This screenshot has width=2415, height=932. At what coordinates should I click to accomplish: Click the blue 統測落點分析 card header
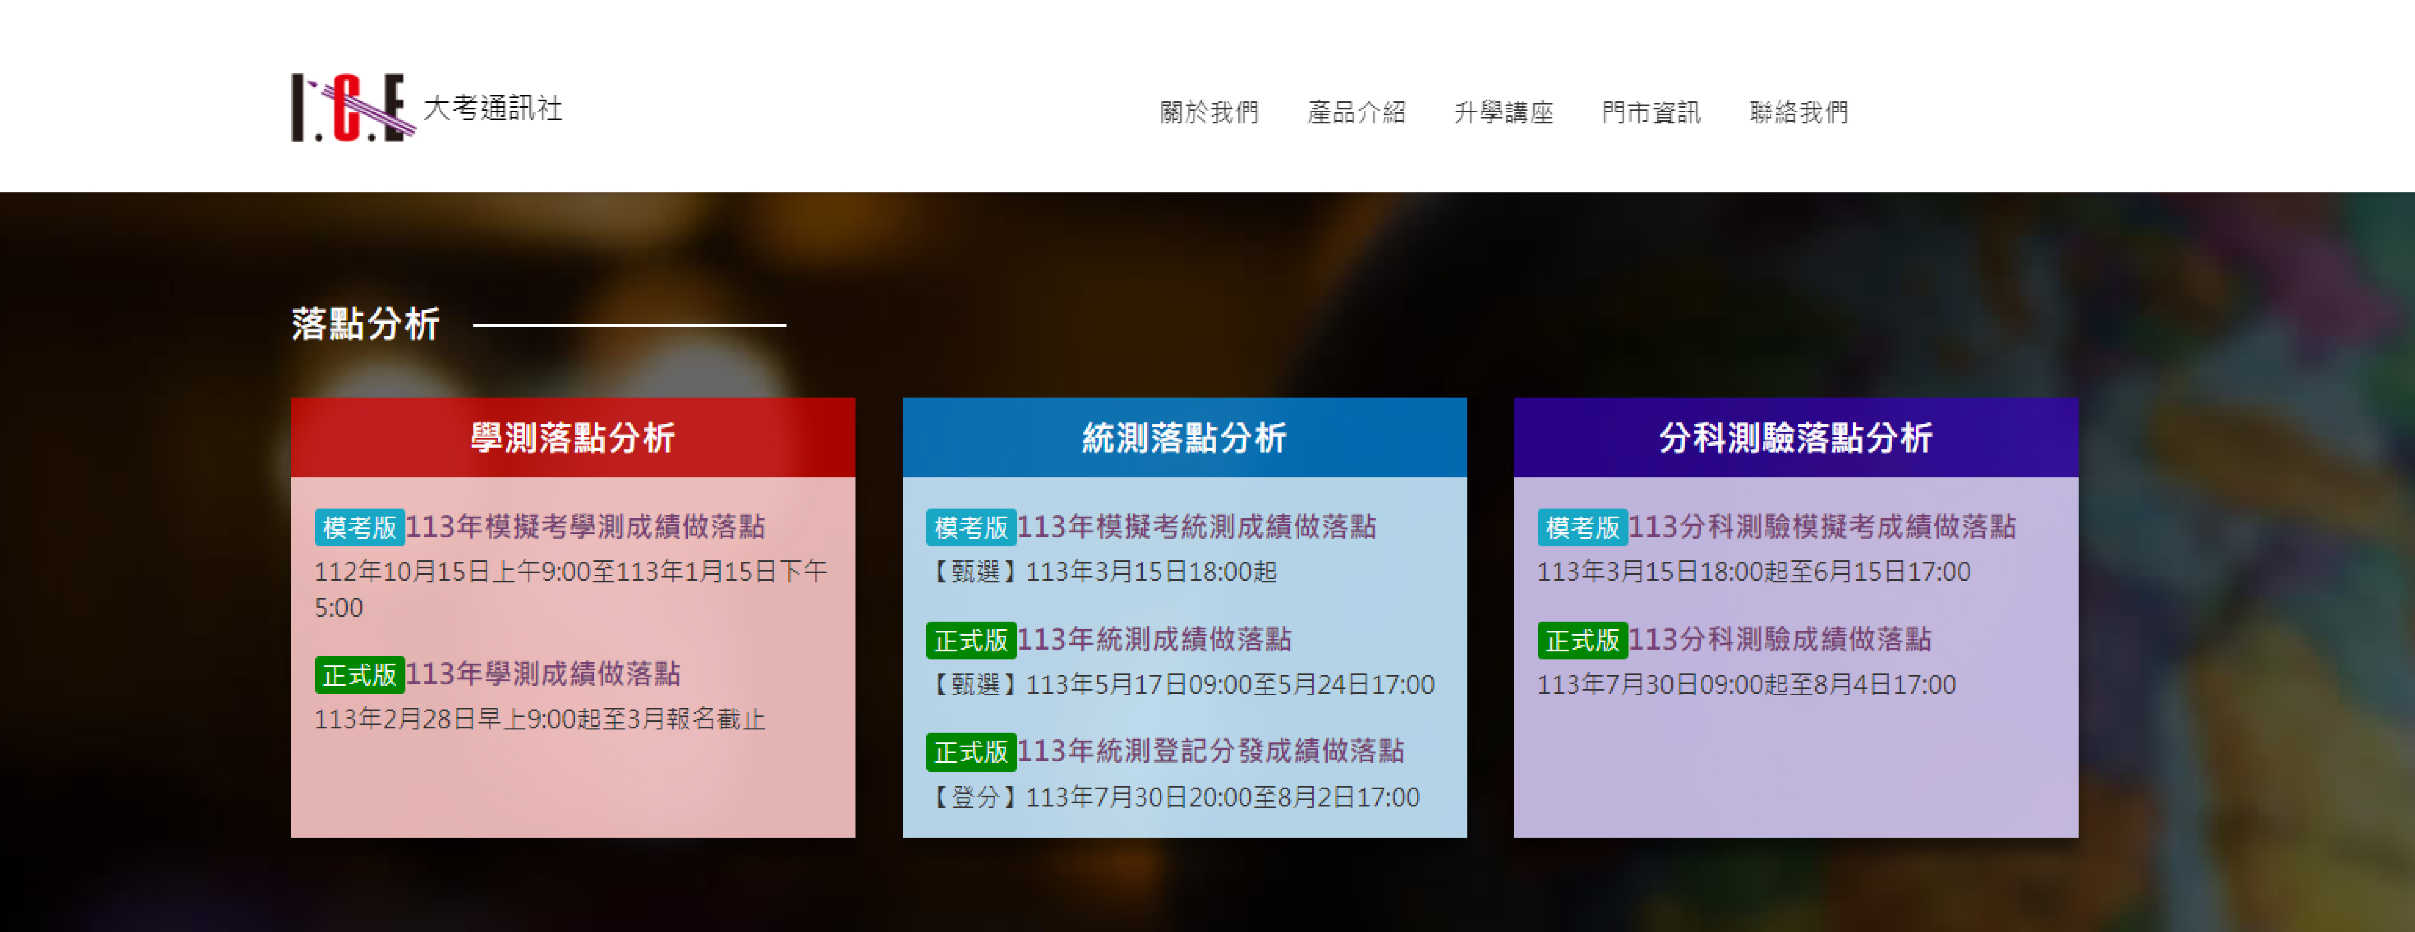click(1184, 437)
